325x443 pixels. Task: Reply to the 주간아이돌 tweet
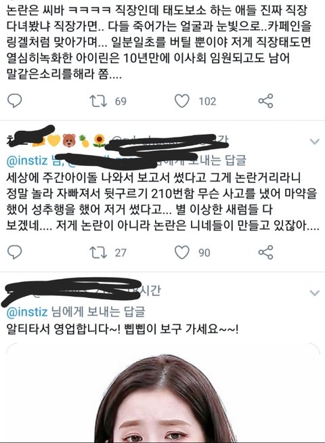[x=14, y=252]
